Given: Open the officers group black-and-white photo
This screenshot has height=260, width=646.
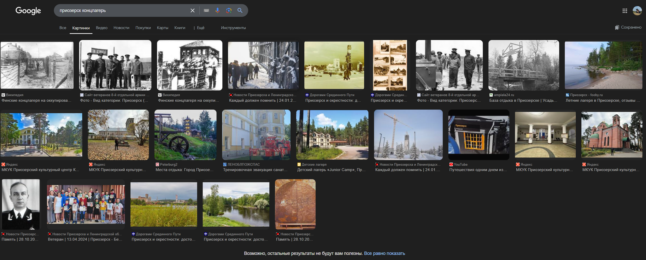Looking at the screenshot, I should [x=115, y=65].
